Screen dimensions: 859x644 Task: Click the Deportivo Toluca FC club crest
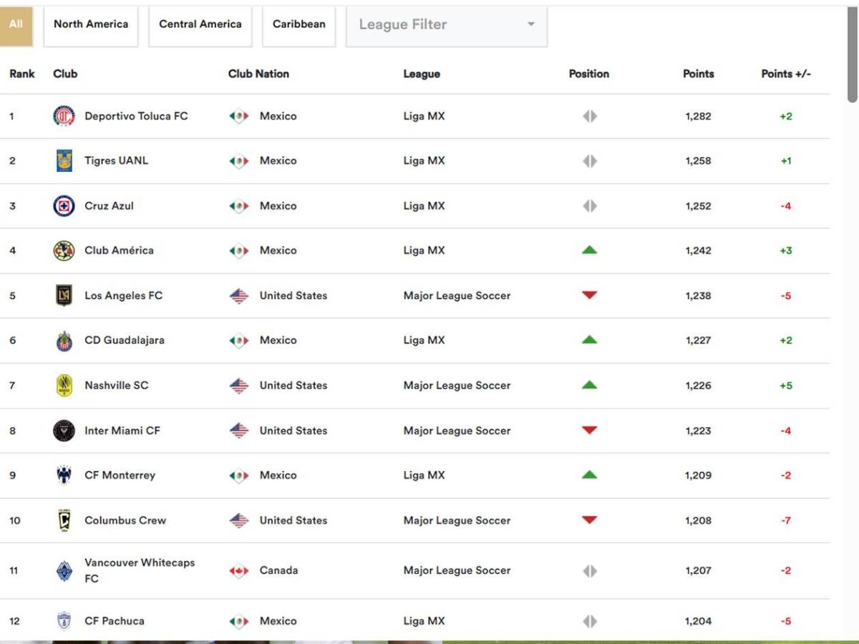64,116
